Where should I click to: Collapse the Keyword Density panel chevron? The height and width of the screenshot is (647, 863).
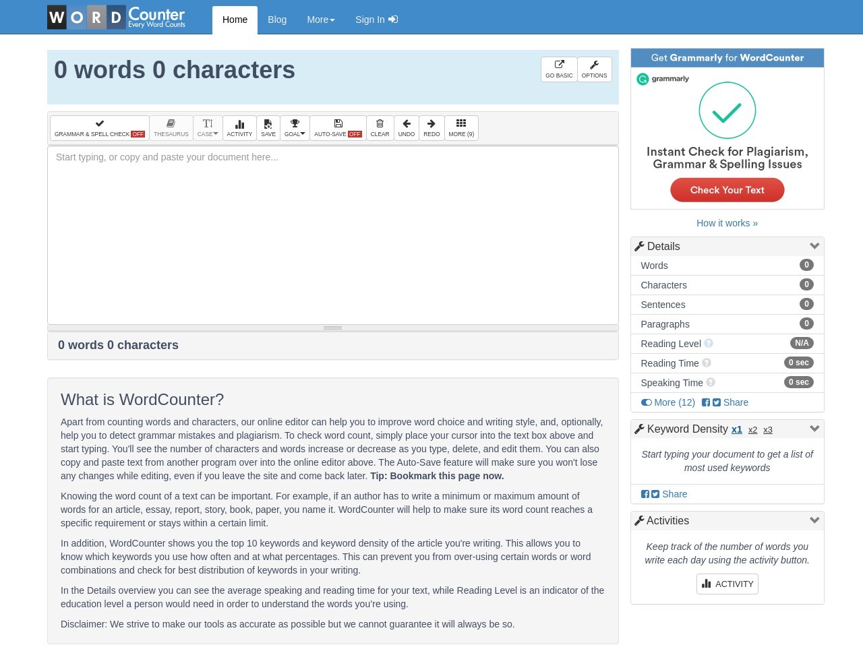click(814, 429)
